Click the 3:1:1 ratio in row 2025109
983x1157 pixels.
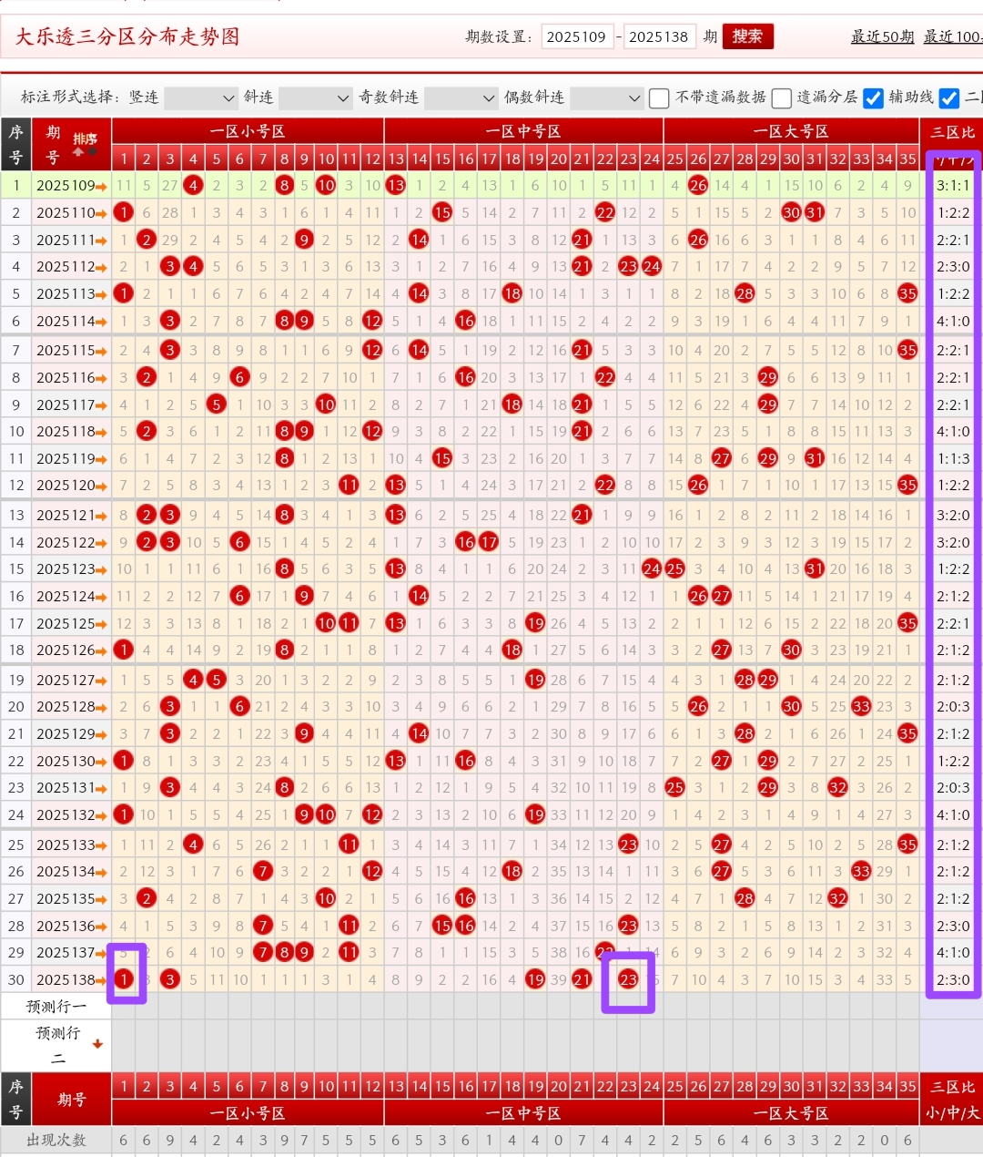tap(953, 186)
